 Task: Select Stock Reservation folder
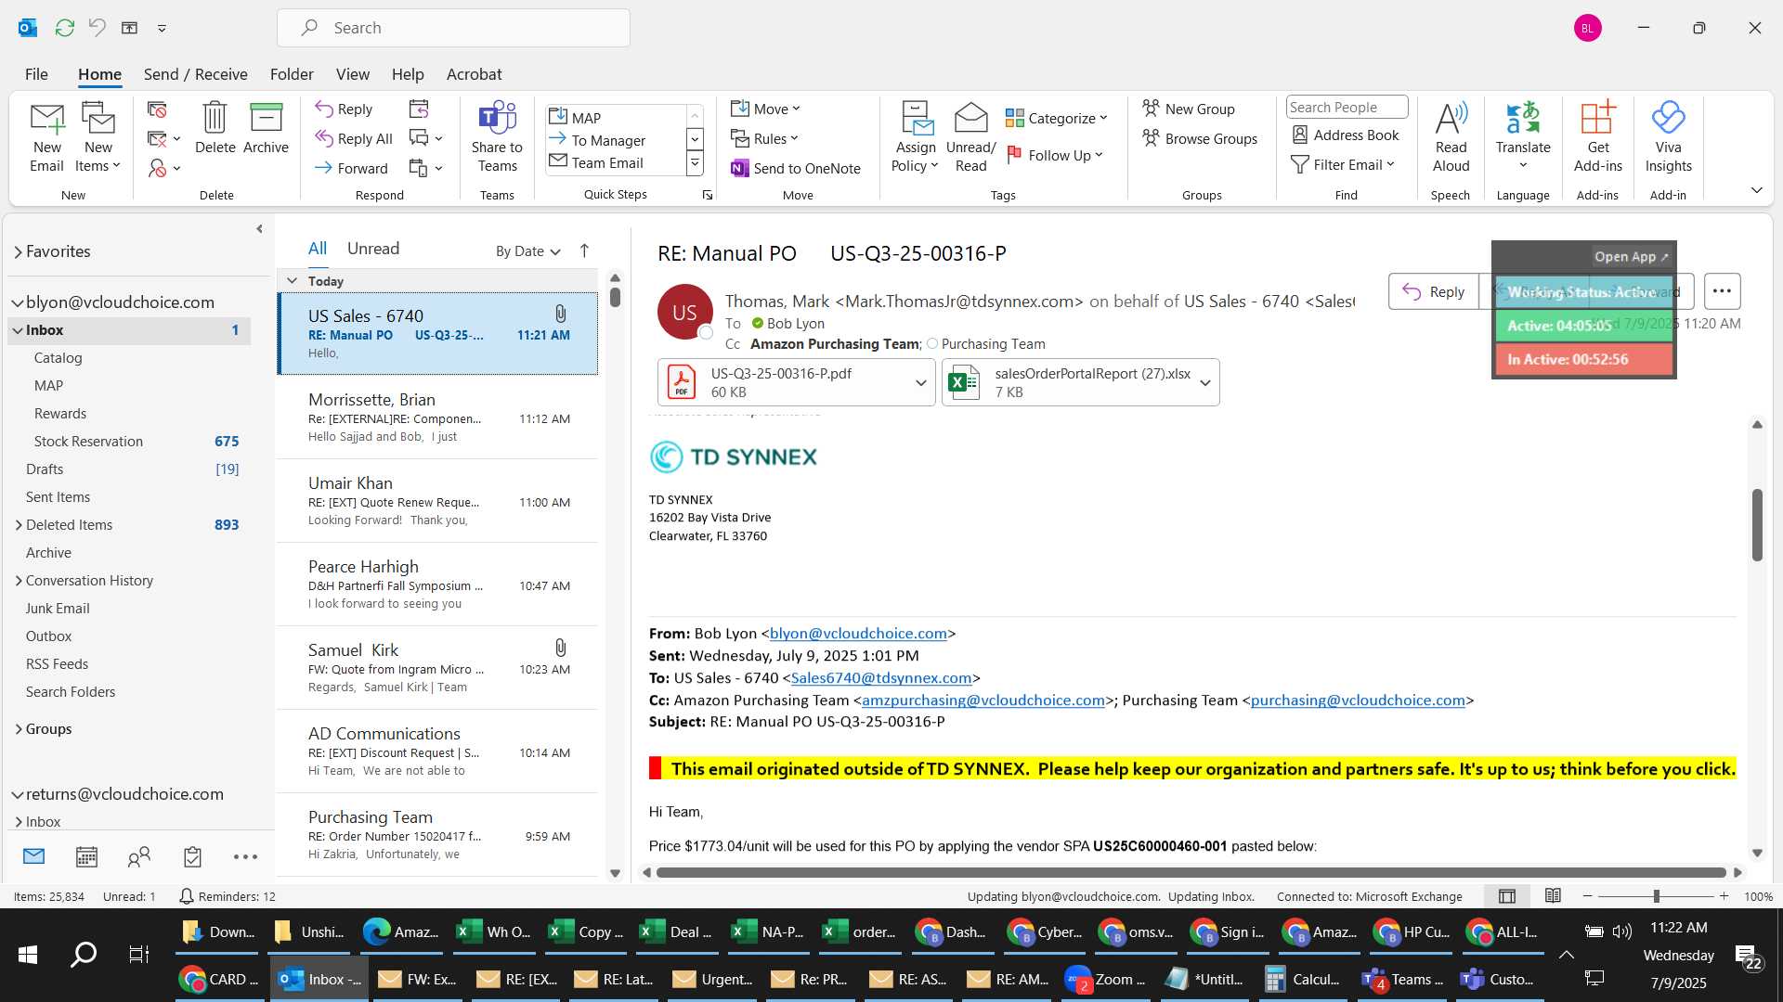[x=129, y=442]
